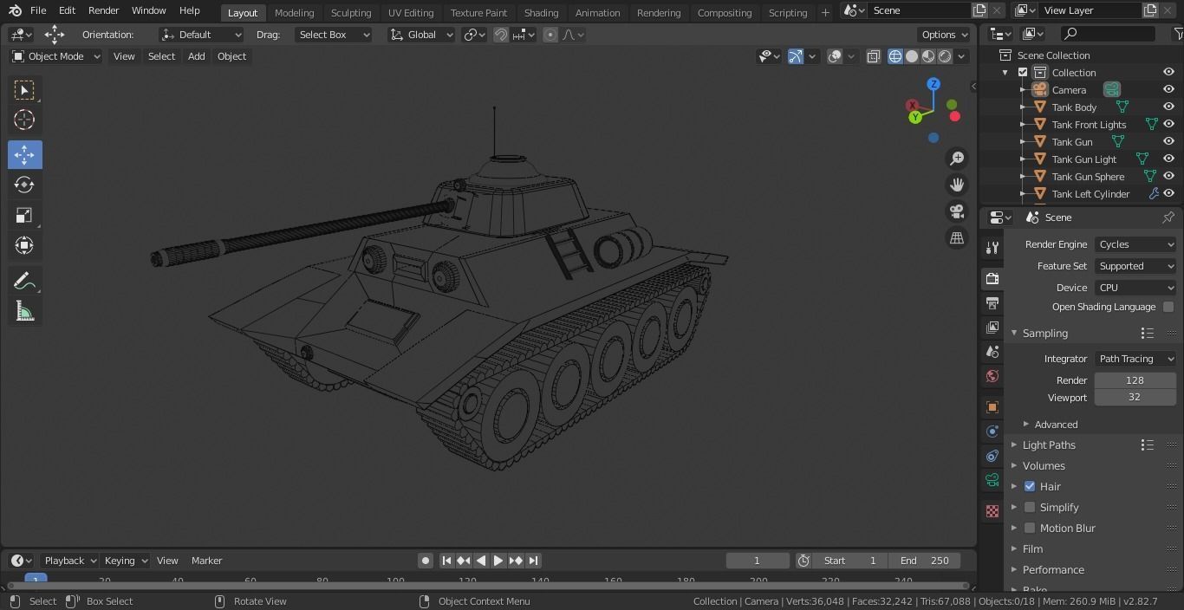Toggle camera view icon

point(957,211)
